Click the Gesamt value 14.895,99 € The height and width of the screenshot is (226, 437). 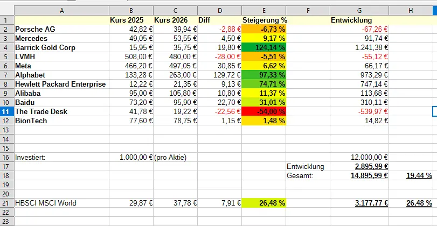coord(359,175)
